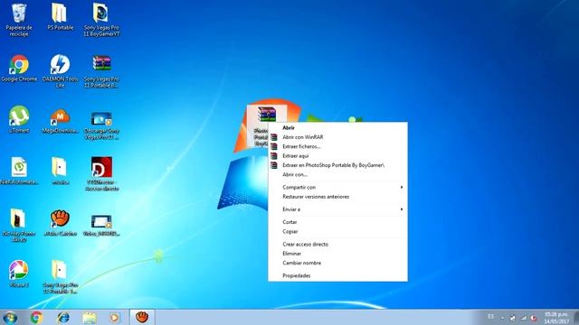Open the Windows Start menu orb
The height and width of the screenshot is (325, 579).
[10, 317]
